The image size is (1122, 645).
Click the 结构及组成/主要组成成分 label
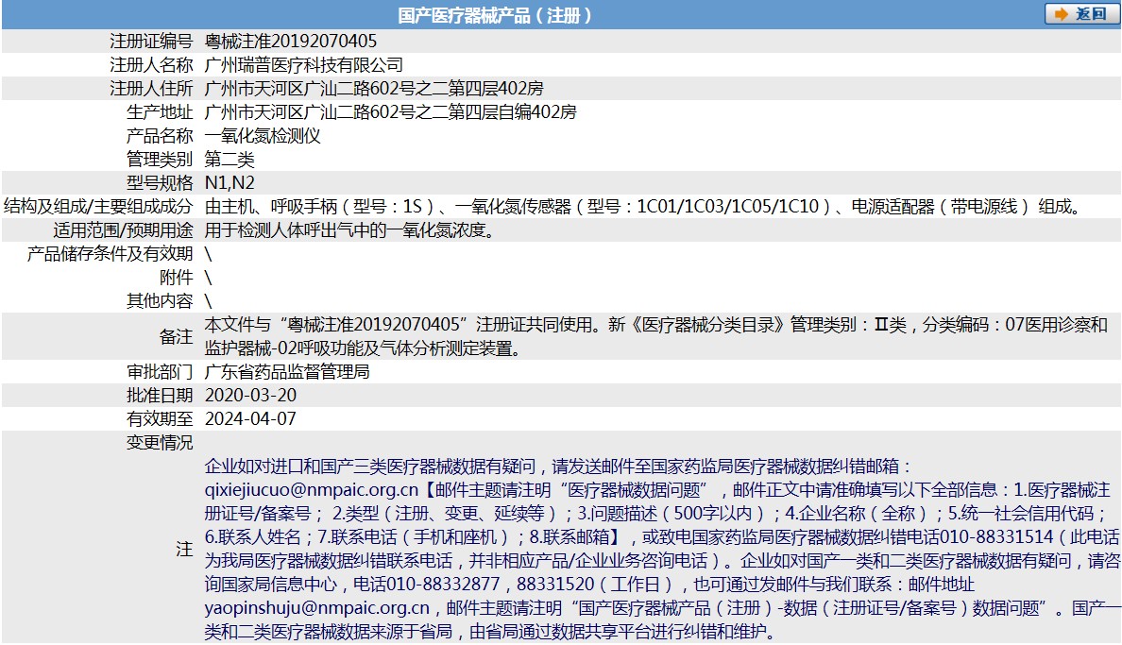point(99,206)
